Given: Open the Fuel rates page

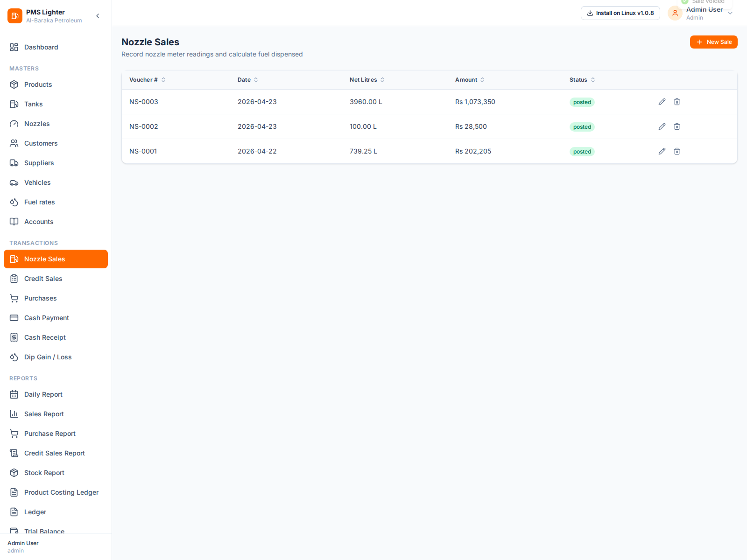Looking at the screenshot, I should click(39, 202).
